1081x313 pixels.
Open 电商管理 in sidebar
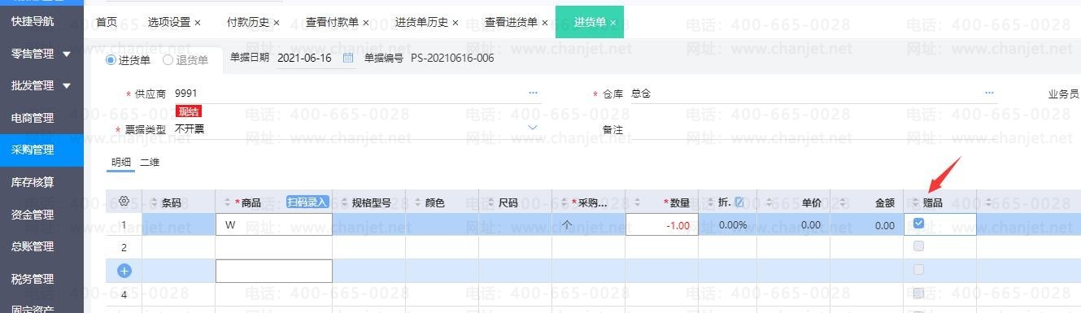33,118
